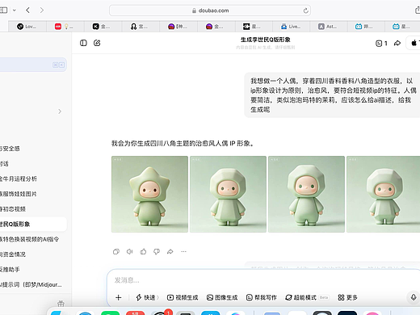Viewport: 420px width, 315px height.
Task: Open the third generated doll image
Action: coord(306,194)
